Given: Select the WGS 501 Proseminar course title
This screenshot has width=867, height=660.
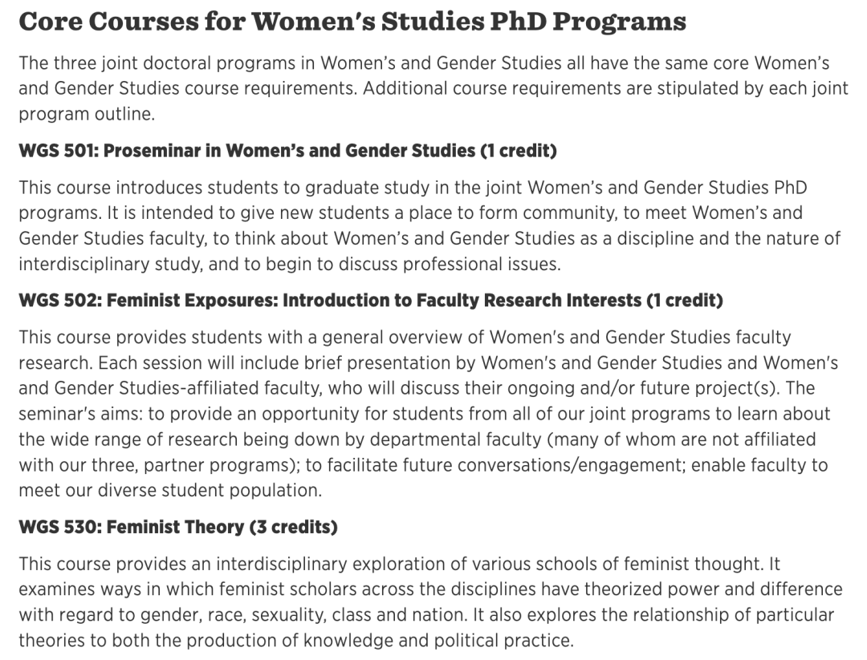Looking at the screenshot, I should 287,151.
